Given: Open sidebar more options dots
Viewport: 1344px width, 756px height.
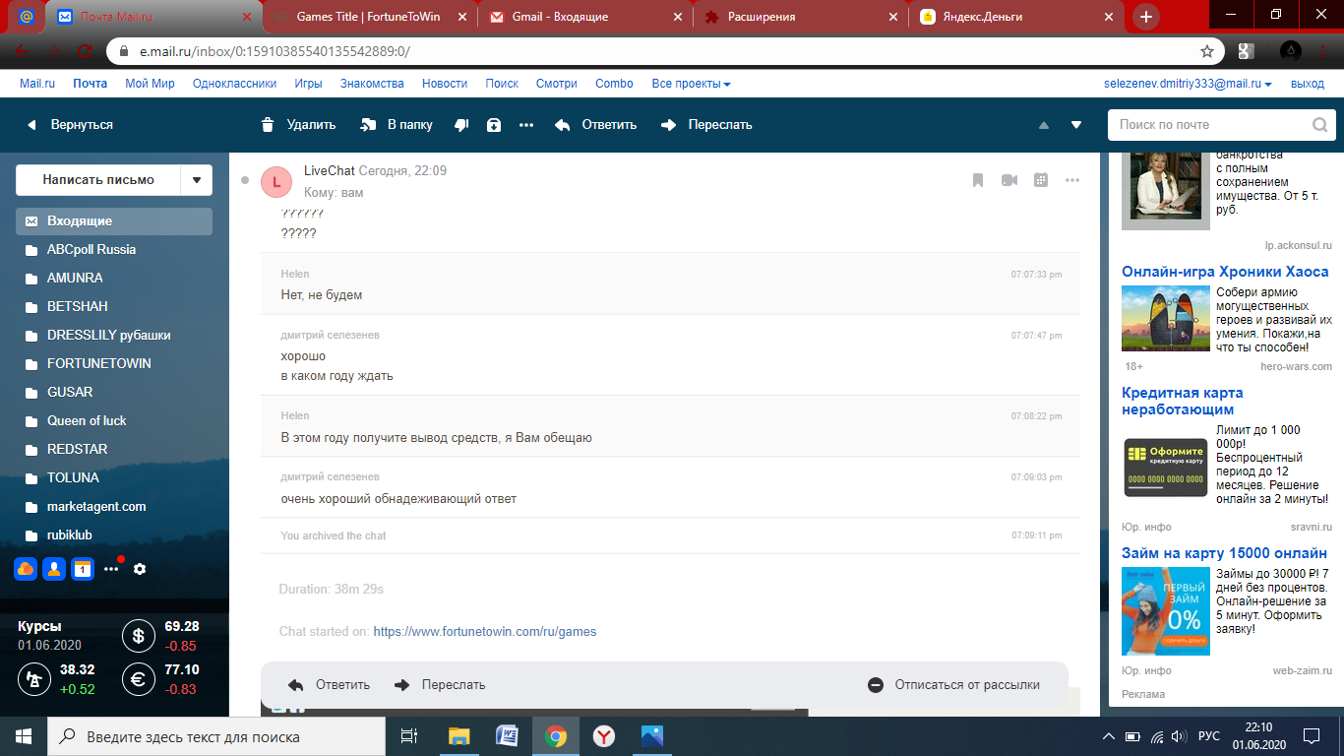Looking at the screenshot, I should (x=112, y=568).
